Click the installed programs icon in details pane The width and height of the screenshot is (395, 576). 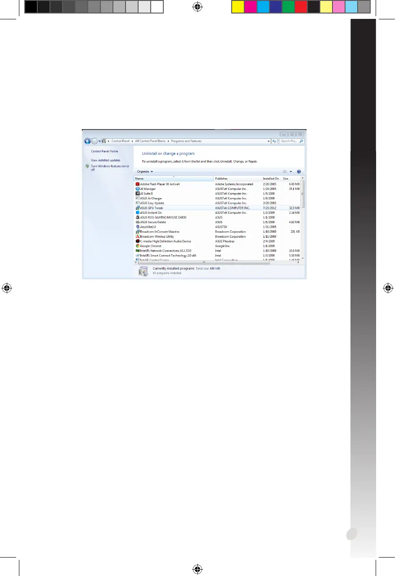pos(143,271)
